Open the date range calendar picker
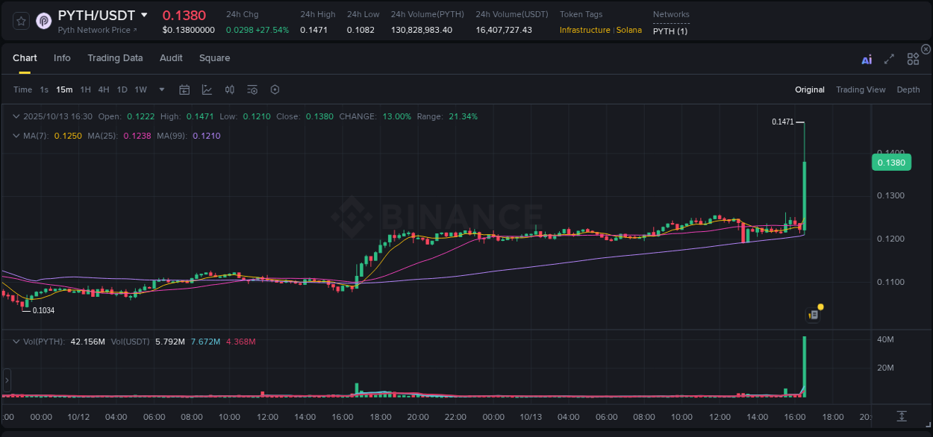The width and height of the screenshot is (933, 437). pos(184,89)
